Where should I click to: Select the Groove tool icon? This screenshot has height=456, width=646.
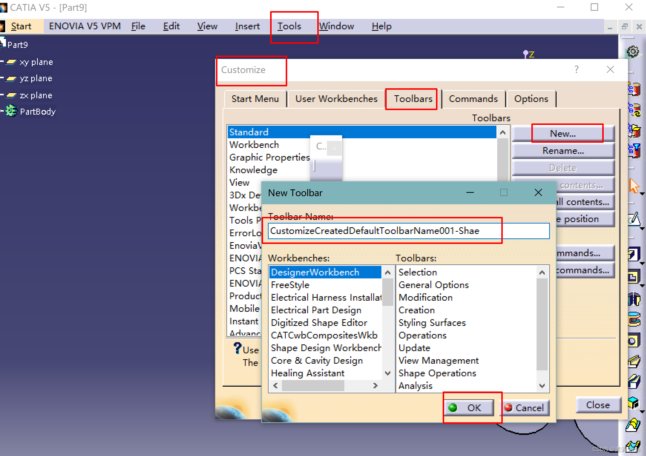(x=634, y=320)
